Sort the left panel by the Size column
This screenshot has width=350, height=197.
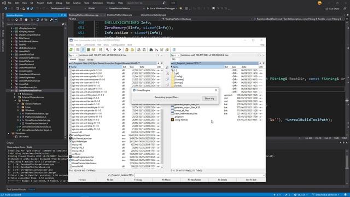point(132,67)
